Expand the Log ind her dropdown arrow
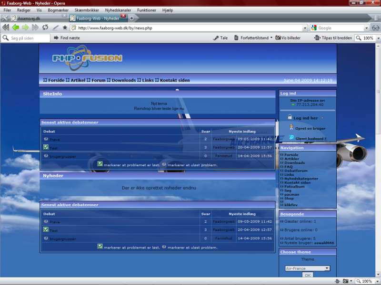Viewport: 381px width, 285px height. [x=322, y=118]
